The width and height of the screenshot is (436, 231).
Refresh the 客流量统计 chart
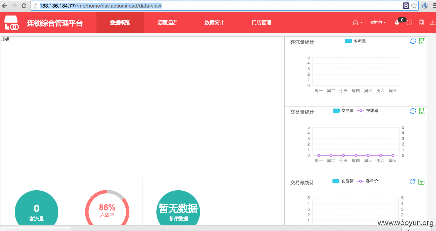[x=413, y=41]
